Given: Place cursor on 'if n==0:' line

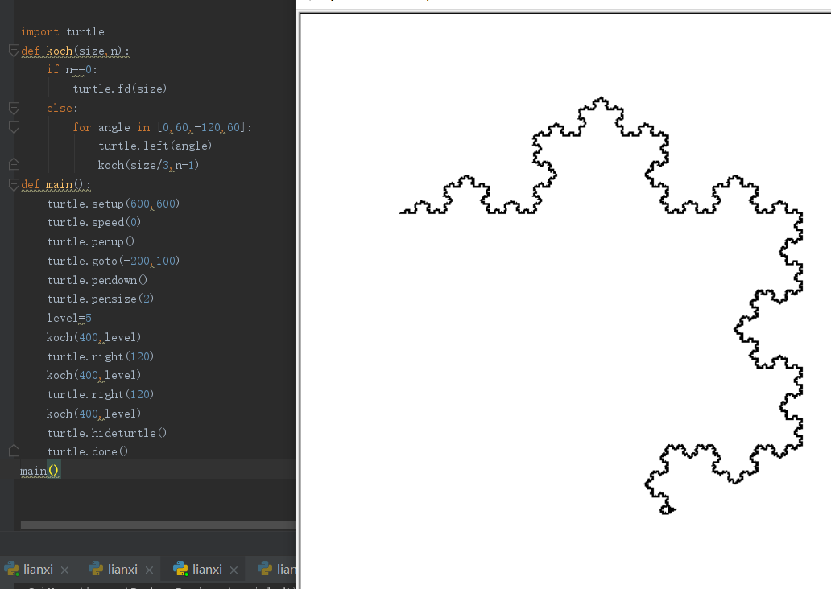Looking at the screenshot, I should click(72, 69).
